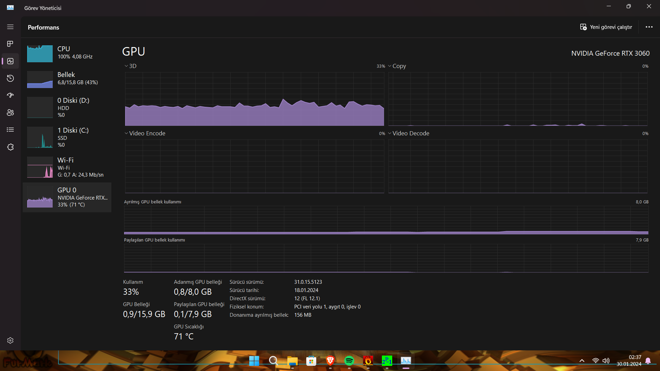Open taskbar Search magnifier
This screenshot has width=660, height=371.
tap(273, 361)
